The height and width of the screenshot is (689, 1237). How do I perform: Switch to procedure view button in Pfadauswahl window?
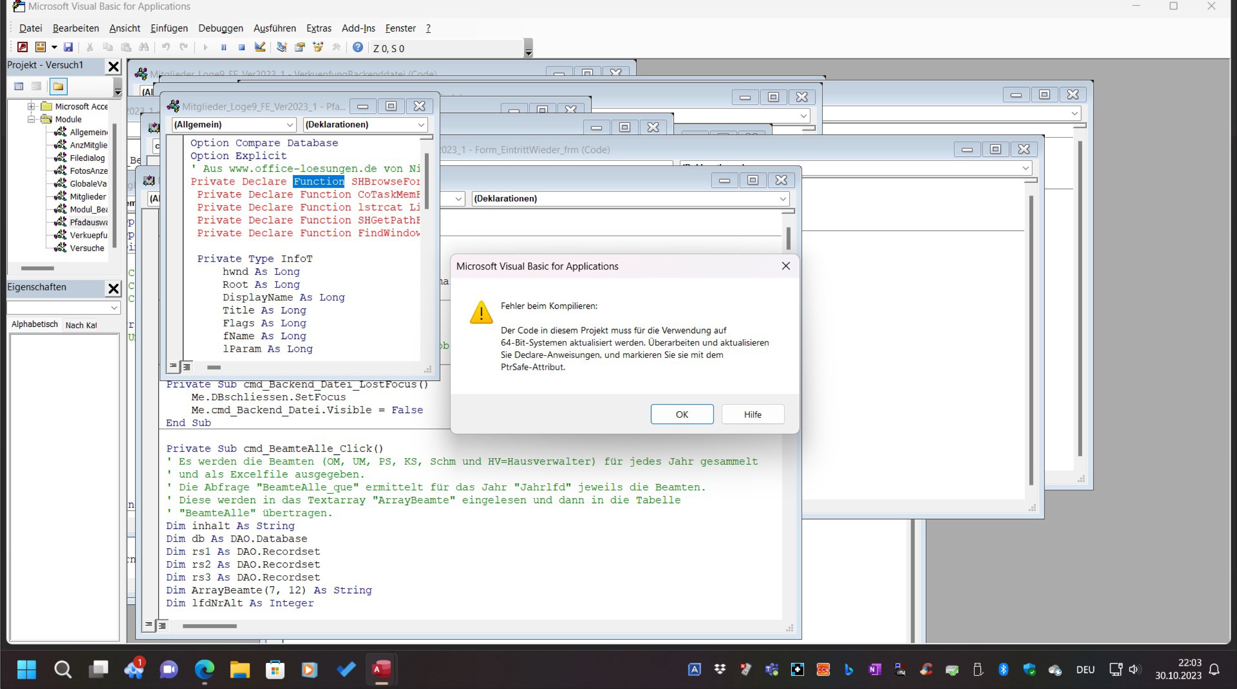[173, 367]
